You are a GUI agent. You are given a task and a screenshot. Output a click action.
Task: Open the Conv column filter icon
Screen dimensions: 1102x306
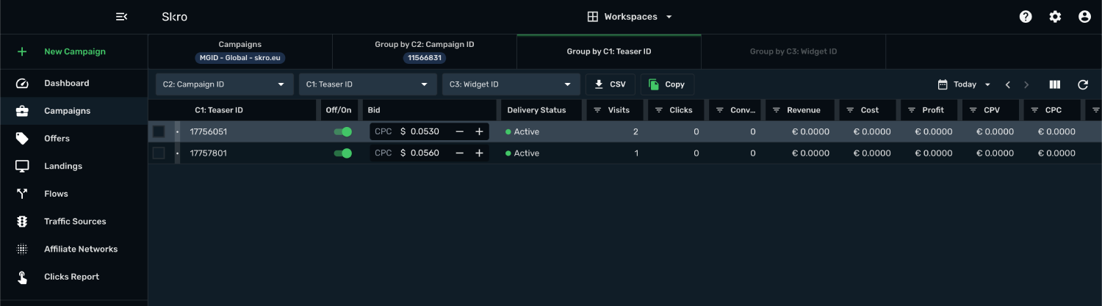[719, 110]
